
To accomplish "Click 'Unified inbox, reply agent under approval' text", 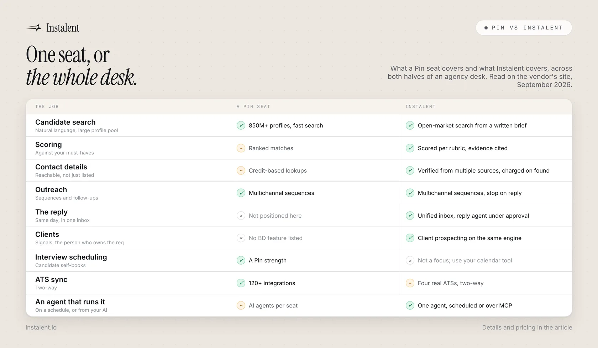I will (473, 216).
